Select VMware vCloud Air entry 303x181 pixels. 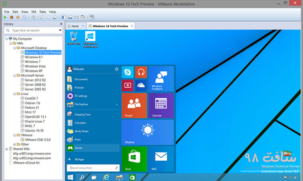(x=26, y=163)
